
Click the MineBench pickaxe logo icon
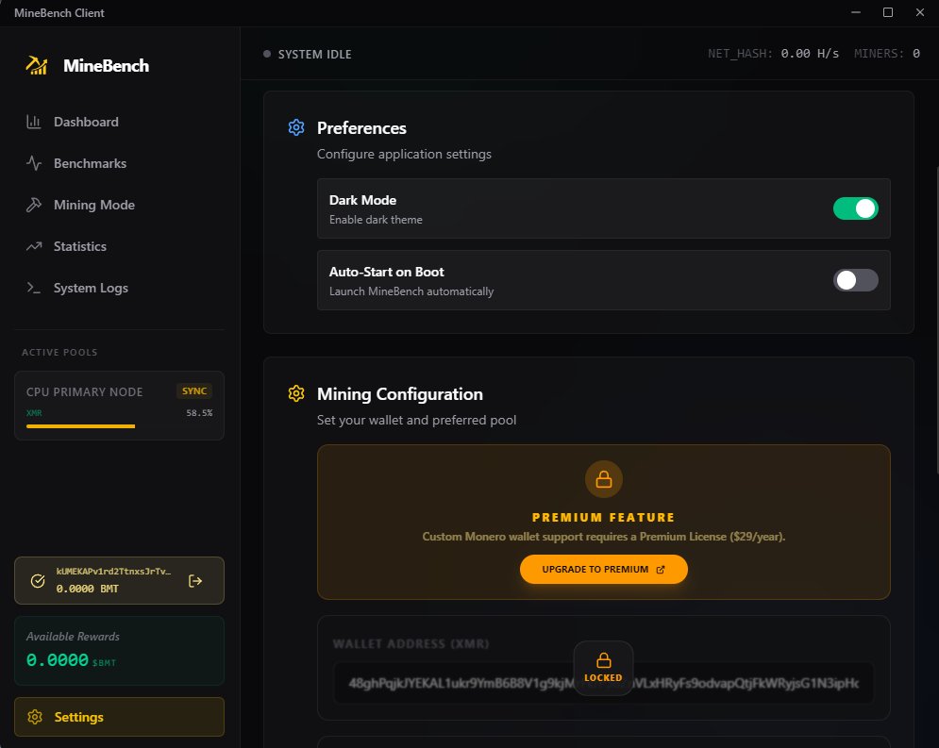click(x=37, y=65)
